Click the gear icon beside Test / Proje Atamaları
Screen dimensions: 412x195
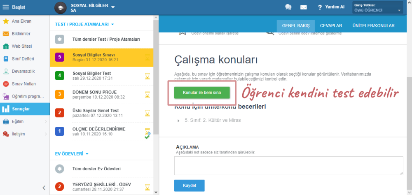click(x=60, y=39)
